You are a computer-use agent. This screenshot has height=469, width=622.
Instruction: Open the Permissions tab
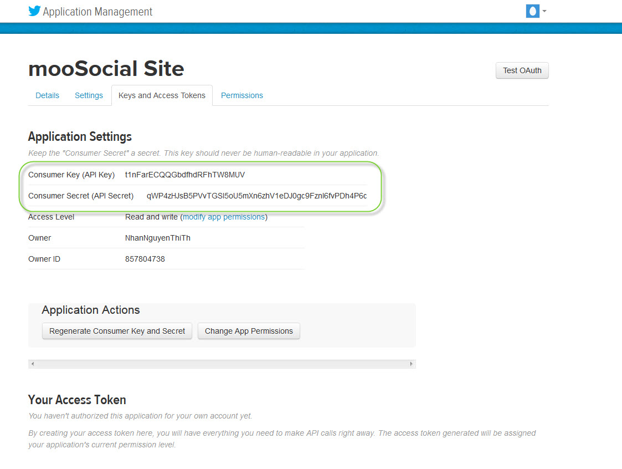pos(241,95)
